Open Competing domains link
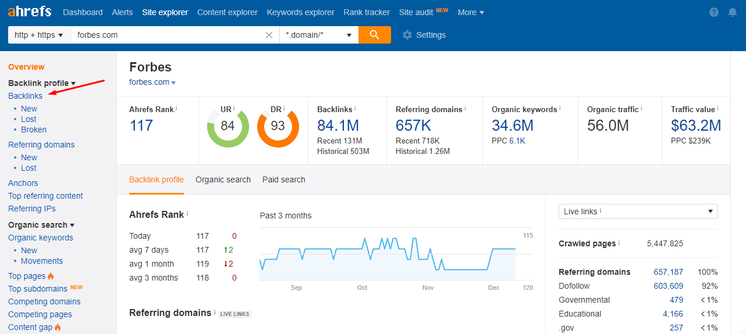The image size is (746, 334). tap(44, 301)
